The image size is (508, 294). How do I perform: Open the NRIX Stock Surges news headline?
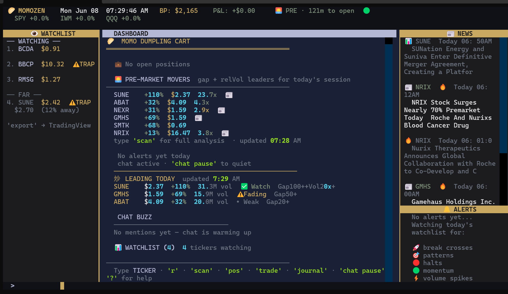(448, 114)
